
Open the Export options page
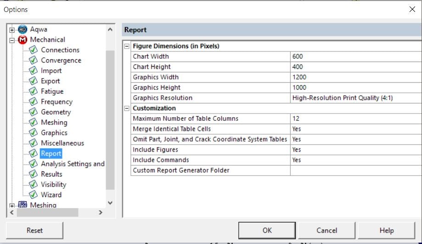tap(51, 81)
